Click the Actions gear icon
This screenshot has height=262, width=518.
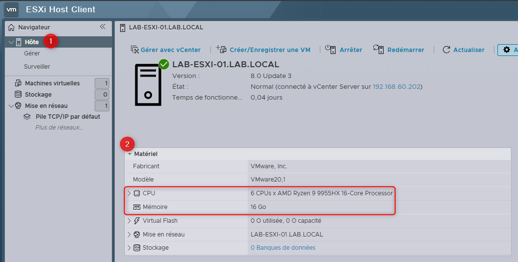tap(507, 50)
